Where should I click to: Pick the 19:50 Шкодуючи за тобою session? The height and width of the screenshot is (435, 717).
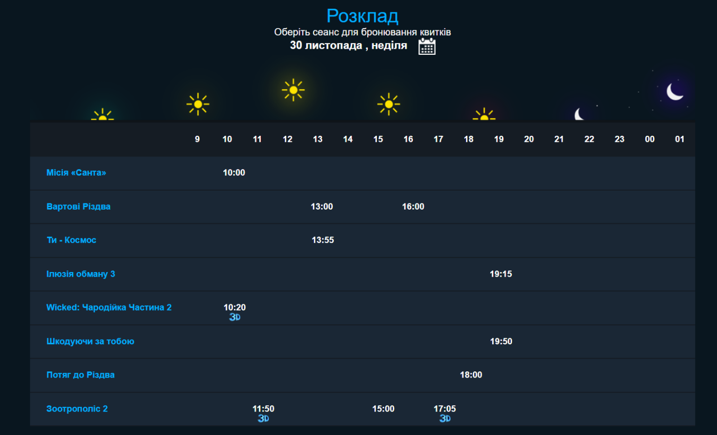point(501,341)
